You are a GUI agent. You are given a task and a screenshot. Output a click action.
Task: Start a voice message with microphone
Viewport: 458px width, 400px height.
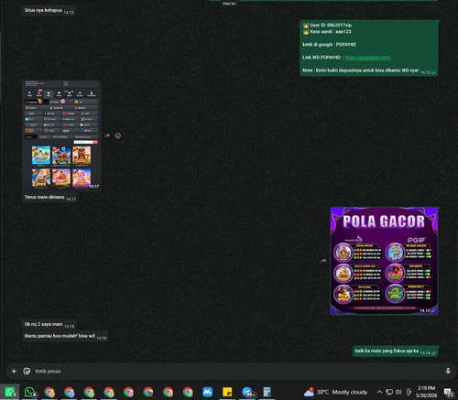448,371
